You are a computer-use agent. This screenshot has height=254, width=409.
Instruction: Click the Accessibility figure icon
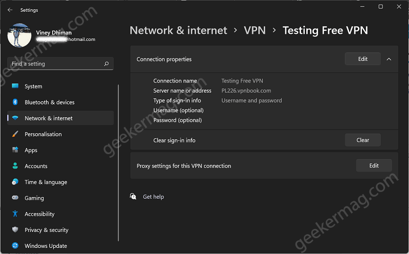pos(15,214)
